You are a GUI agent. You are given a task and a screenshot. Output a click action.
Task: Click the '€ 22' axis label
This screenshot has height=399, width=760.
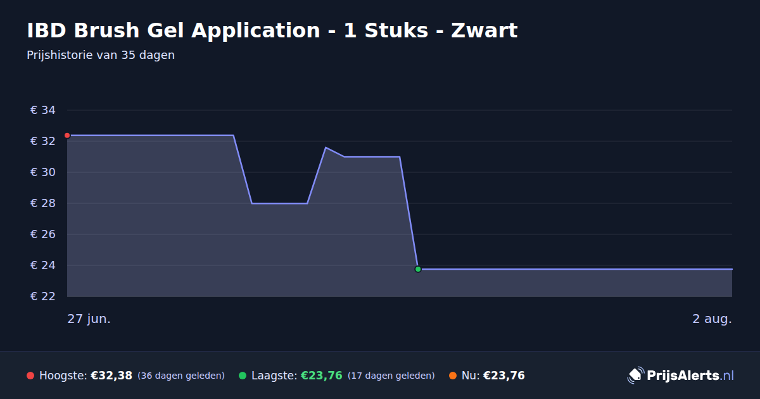43,296
